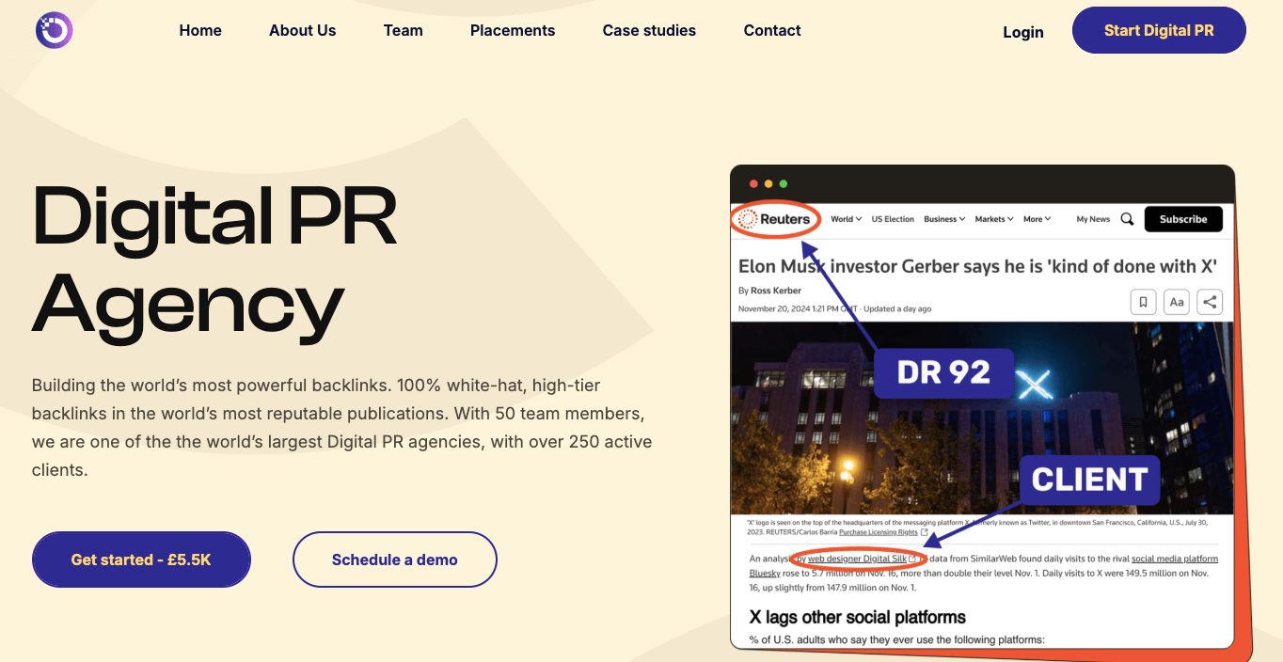Screen dimensions: 1283x662
Task: Click the red window dot in mockup
Action: coord(753,183)
